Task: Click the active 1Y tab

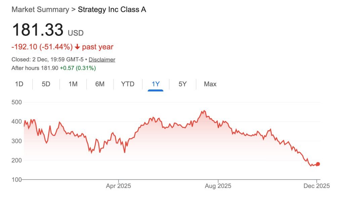Action: point(156,84)
